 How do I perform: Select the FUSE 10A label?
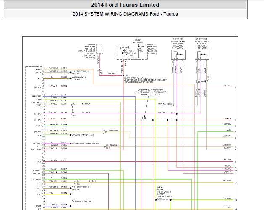(x=141, y=49)
